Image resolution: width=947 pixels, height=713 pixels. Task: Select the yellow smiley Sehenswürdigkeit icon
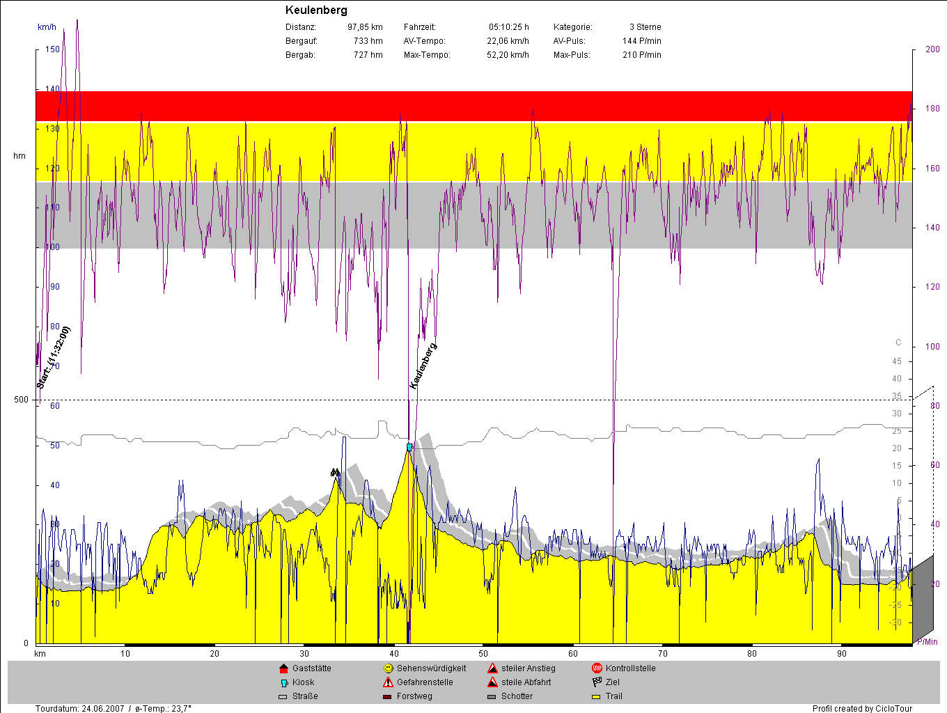point(388,668)
